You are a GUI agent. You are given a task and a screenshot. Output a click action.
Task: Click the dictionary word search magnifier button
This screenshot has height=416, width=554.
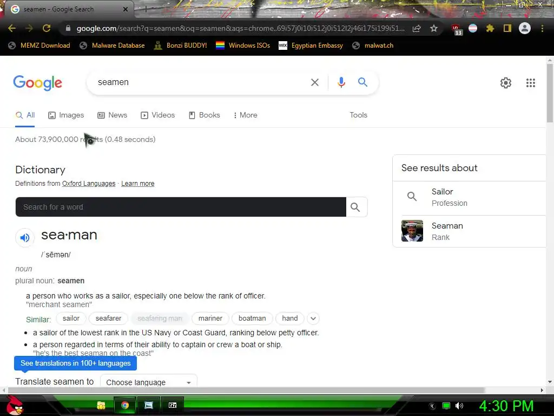(356, 207)
